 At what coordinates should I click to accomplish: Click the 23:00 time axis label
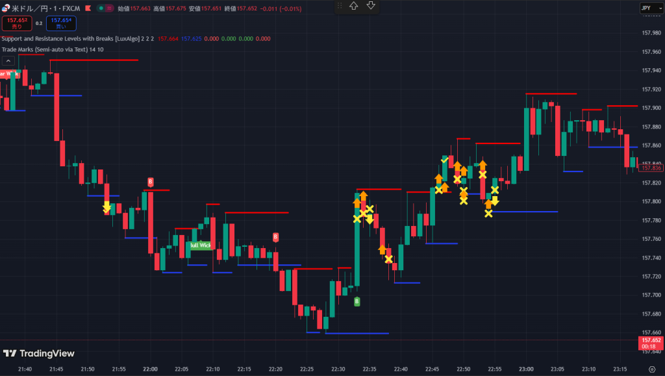tap(525, 369)
